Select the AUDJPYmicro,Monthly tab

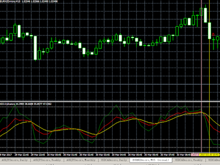[x=81, y=160]
